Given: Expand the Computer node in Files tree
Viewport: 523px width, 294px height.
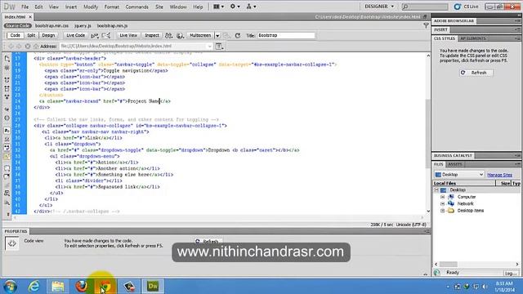Looking at the screenshot, I should [443, 197].
